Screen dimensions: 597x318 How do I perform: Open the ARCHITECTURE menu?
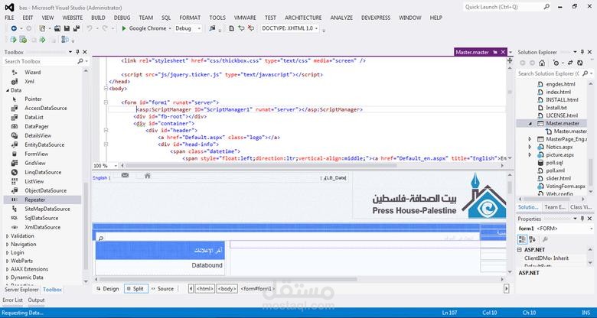tap(303, 18)
